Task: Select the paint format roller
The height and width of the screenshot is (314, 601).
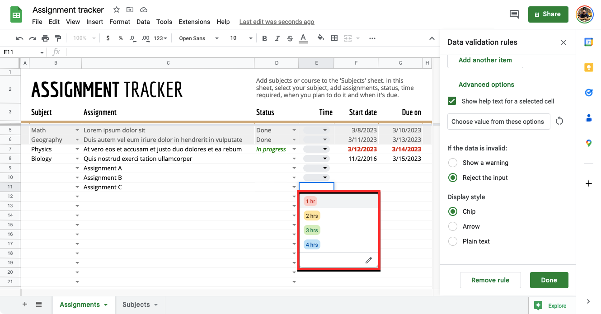Action: pyautogui.click(x=58, y=38)
